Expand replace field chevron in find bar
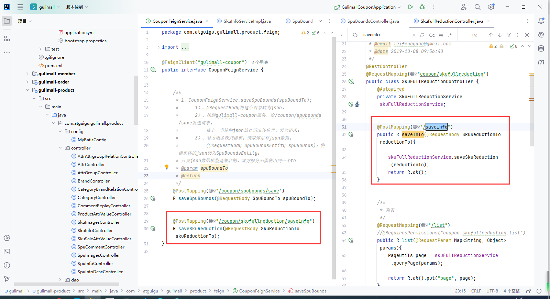The image size is (550, 299). (341, 35)
